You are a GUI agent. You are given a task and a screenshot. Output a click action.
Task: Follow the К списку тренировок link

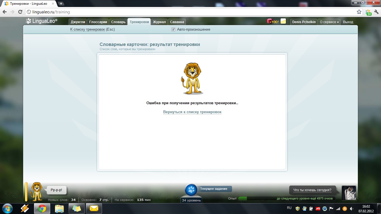(88, 30)
